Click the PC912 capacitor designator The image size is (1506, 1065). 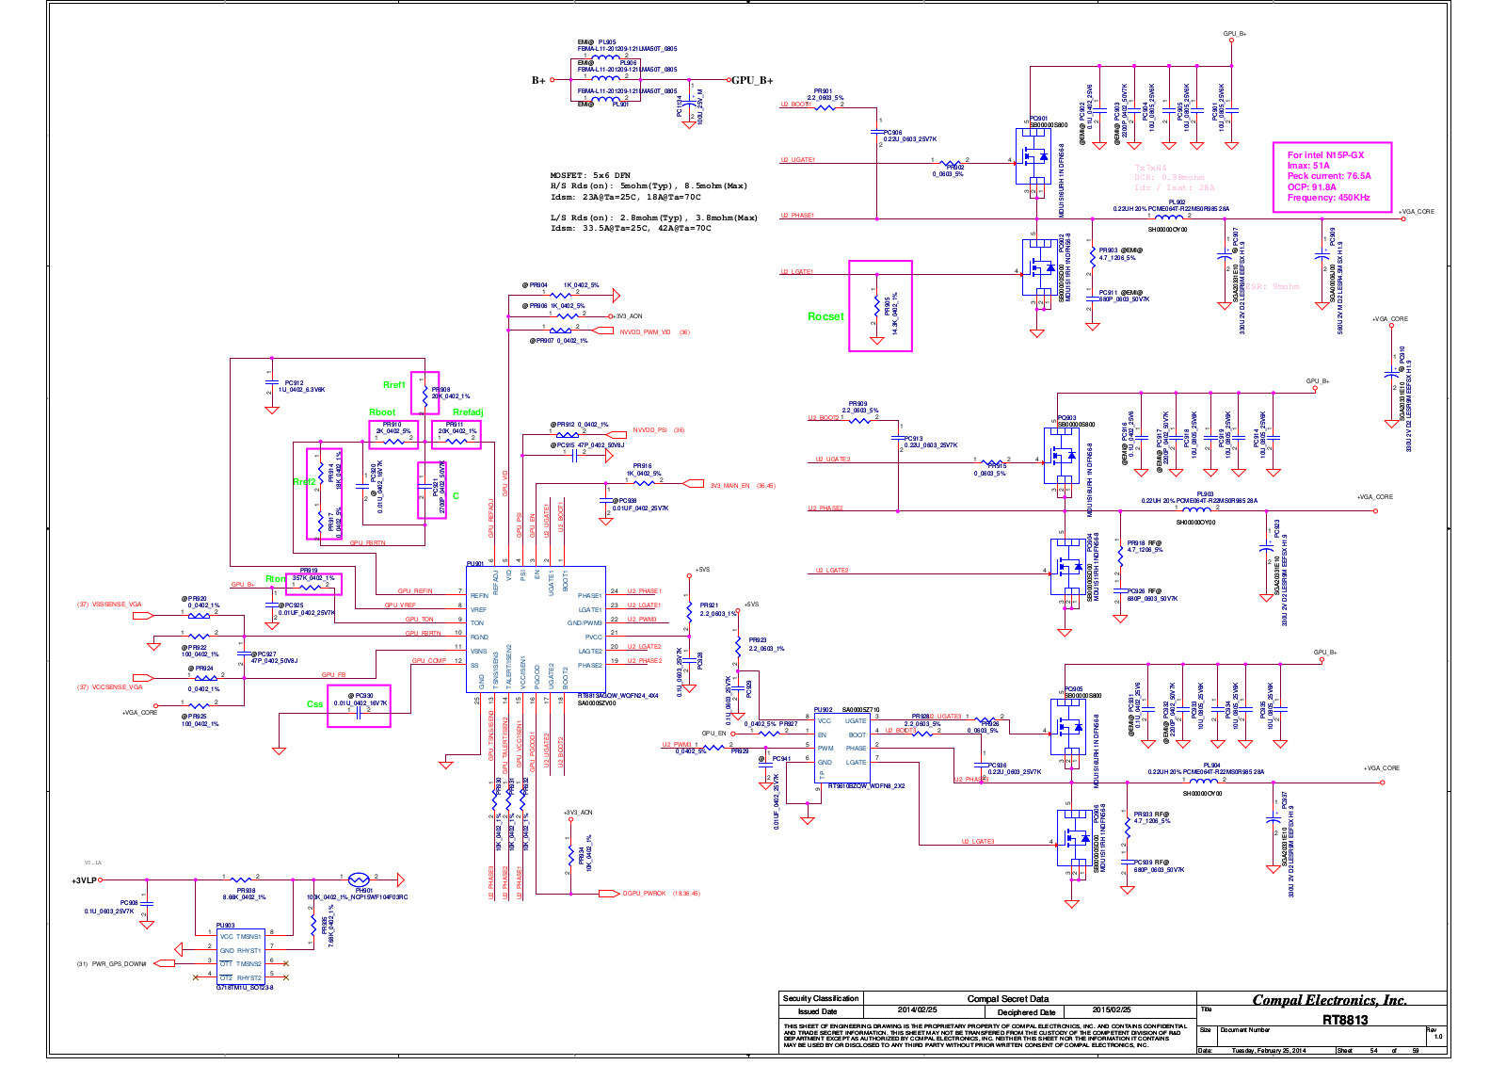pos(294,382)
